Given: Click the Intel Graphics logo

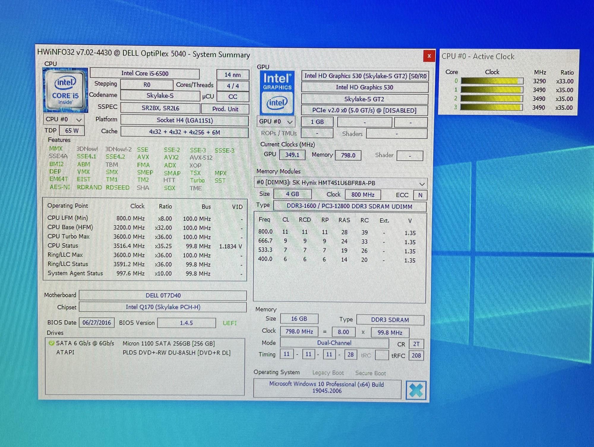Looking at the screenshot, I should pyautogui.click(x=277, y=93).
